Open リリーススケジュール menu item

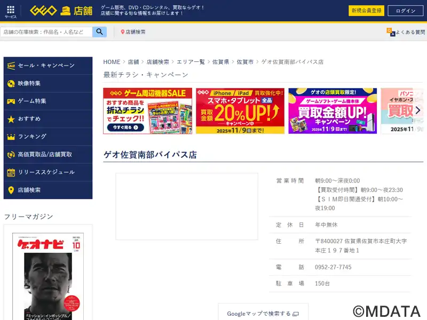tap(48, 172)
